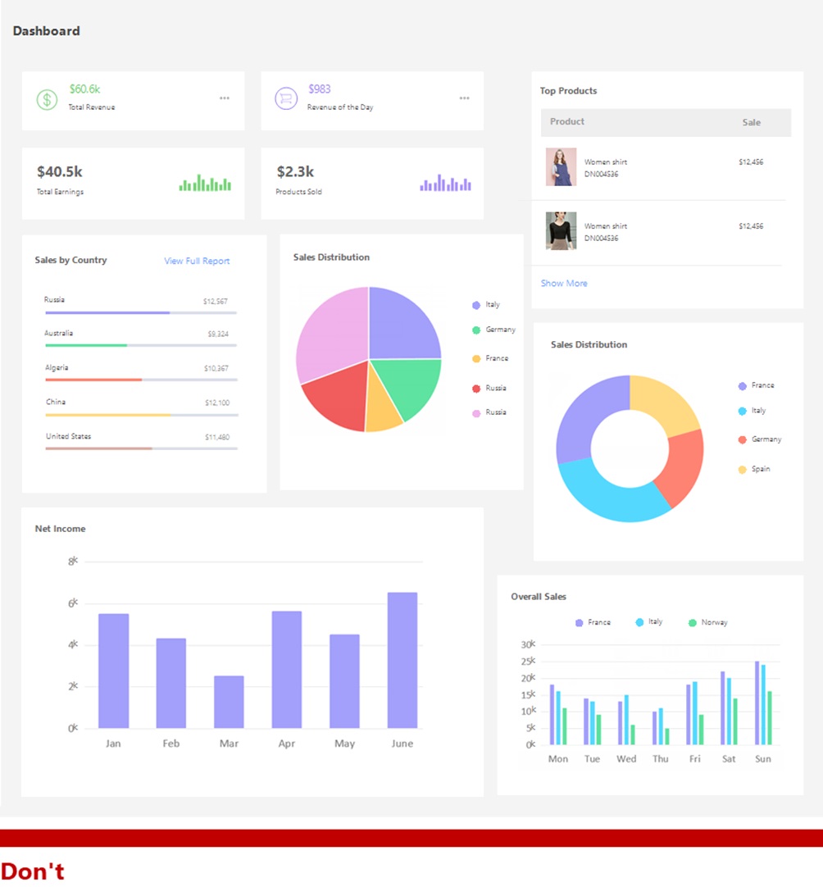Screen dimensions: 823x887
Task: Click the Sale column header in Top Products
Action: [x=751, y=122]
